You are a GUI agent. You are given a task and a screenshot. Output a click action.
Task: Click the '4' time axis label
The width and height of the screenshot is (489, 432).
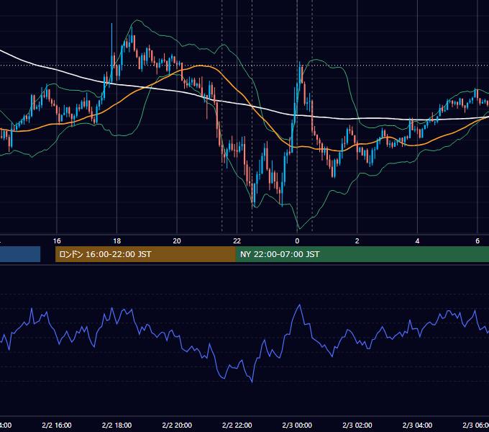point(417,241)
